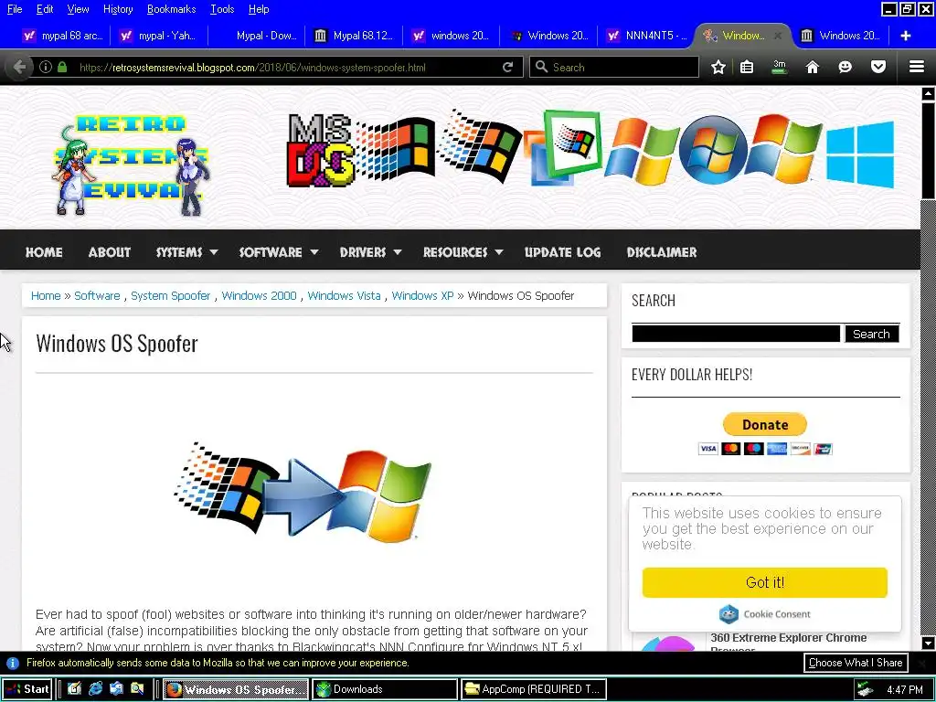The height and width of the screenshot is (702, 936).
Task: Click the Windows Vista breadcrumb link
Action: tap(344, 295)
